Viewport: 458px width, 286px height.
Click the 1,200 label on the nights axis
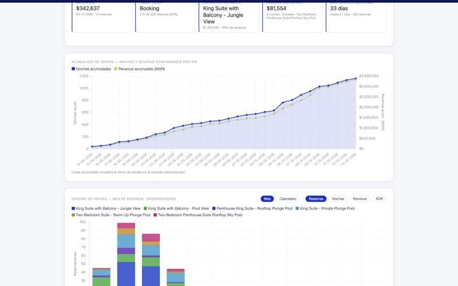tap(84, 76)
